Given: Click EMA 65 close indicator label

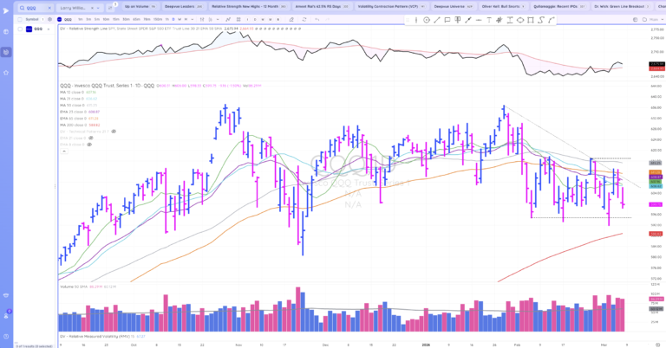Looking at the screenshot, I should click(74, 119).
